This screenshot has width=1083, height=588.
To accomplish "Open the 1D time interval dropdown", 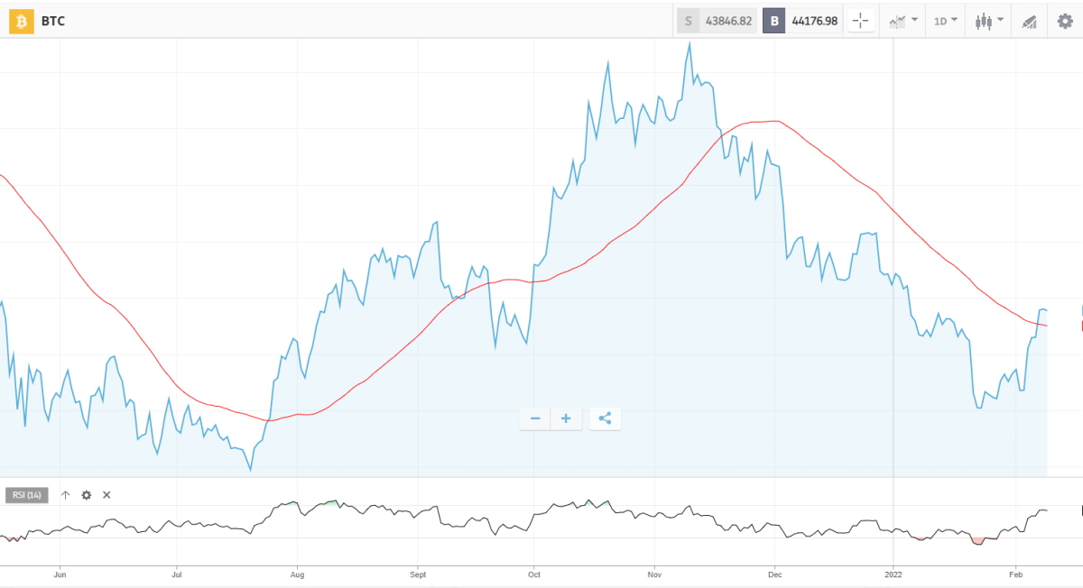I will coord(946,21).
